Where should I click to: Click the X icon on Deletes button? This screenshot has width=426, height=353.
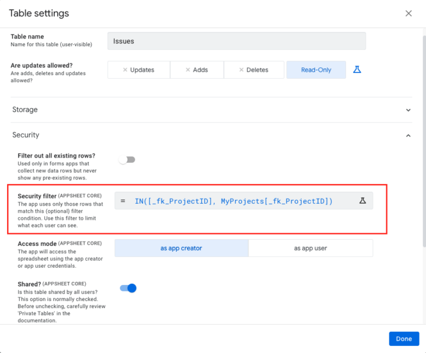241,70
